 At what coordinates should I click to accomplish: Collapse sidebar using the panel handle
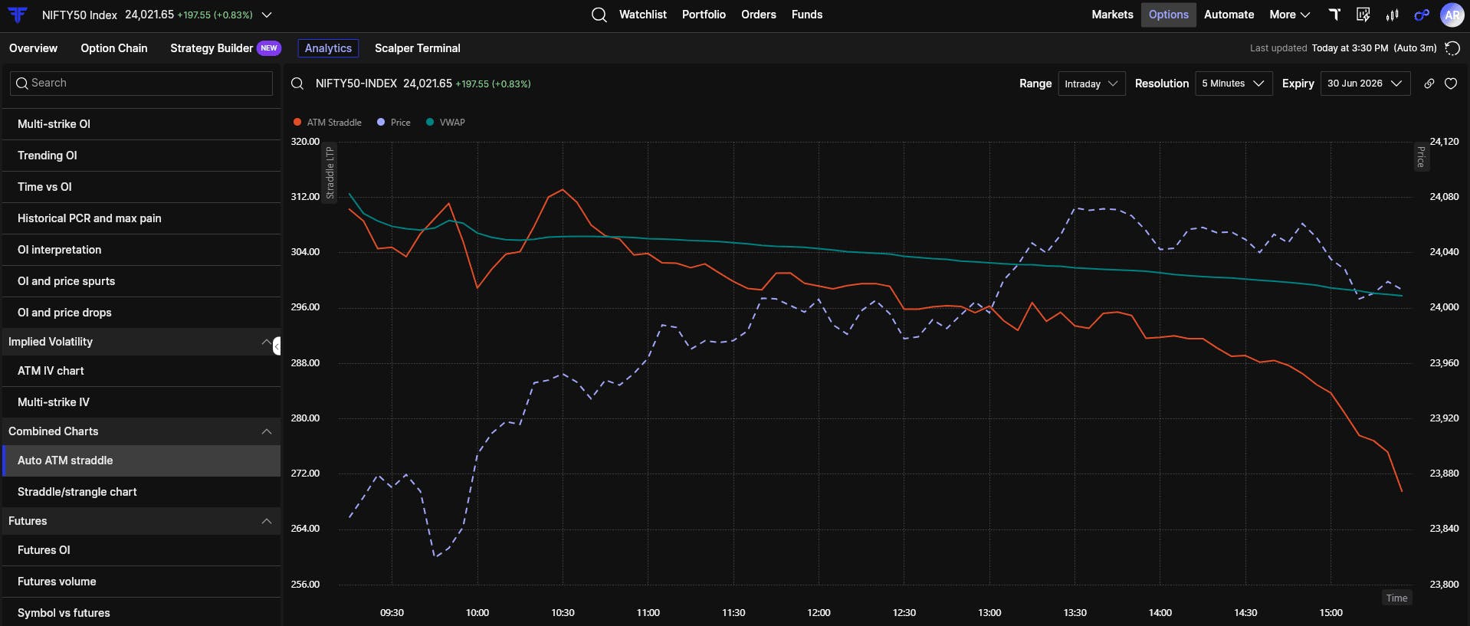(277, 346)
